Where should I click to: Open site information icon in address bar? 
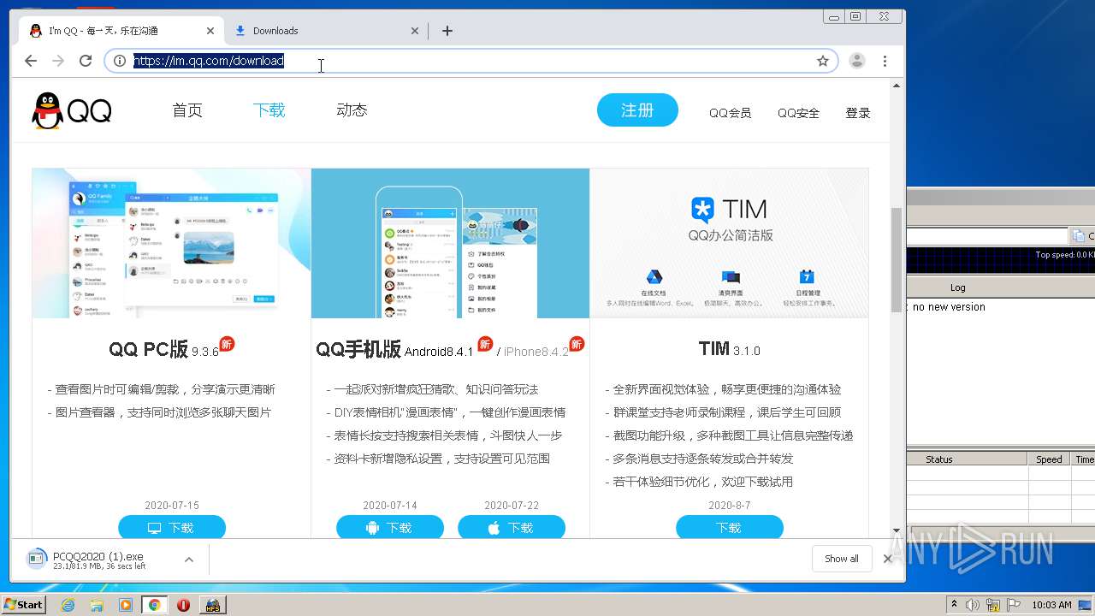coord(120,61)
